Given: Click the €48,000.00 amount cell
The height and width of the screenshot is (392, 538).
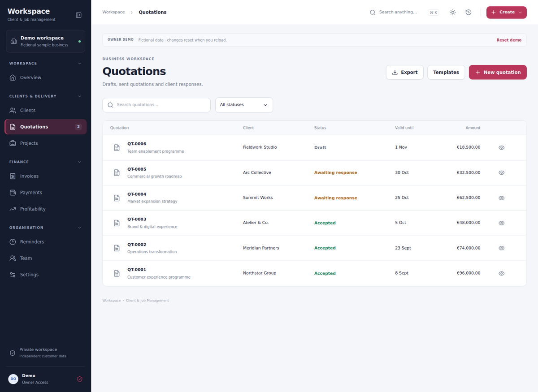Looking at the screenshot, I should 469,223.
